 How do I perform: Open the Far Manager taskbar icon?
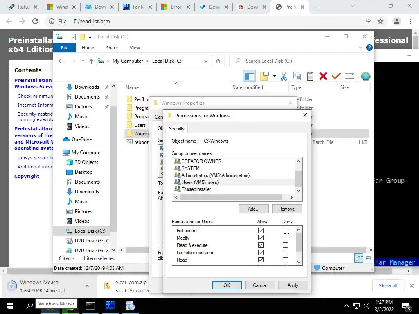110,306
